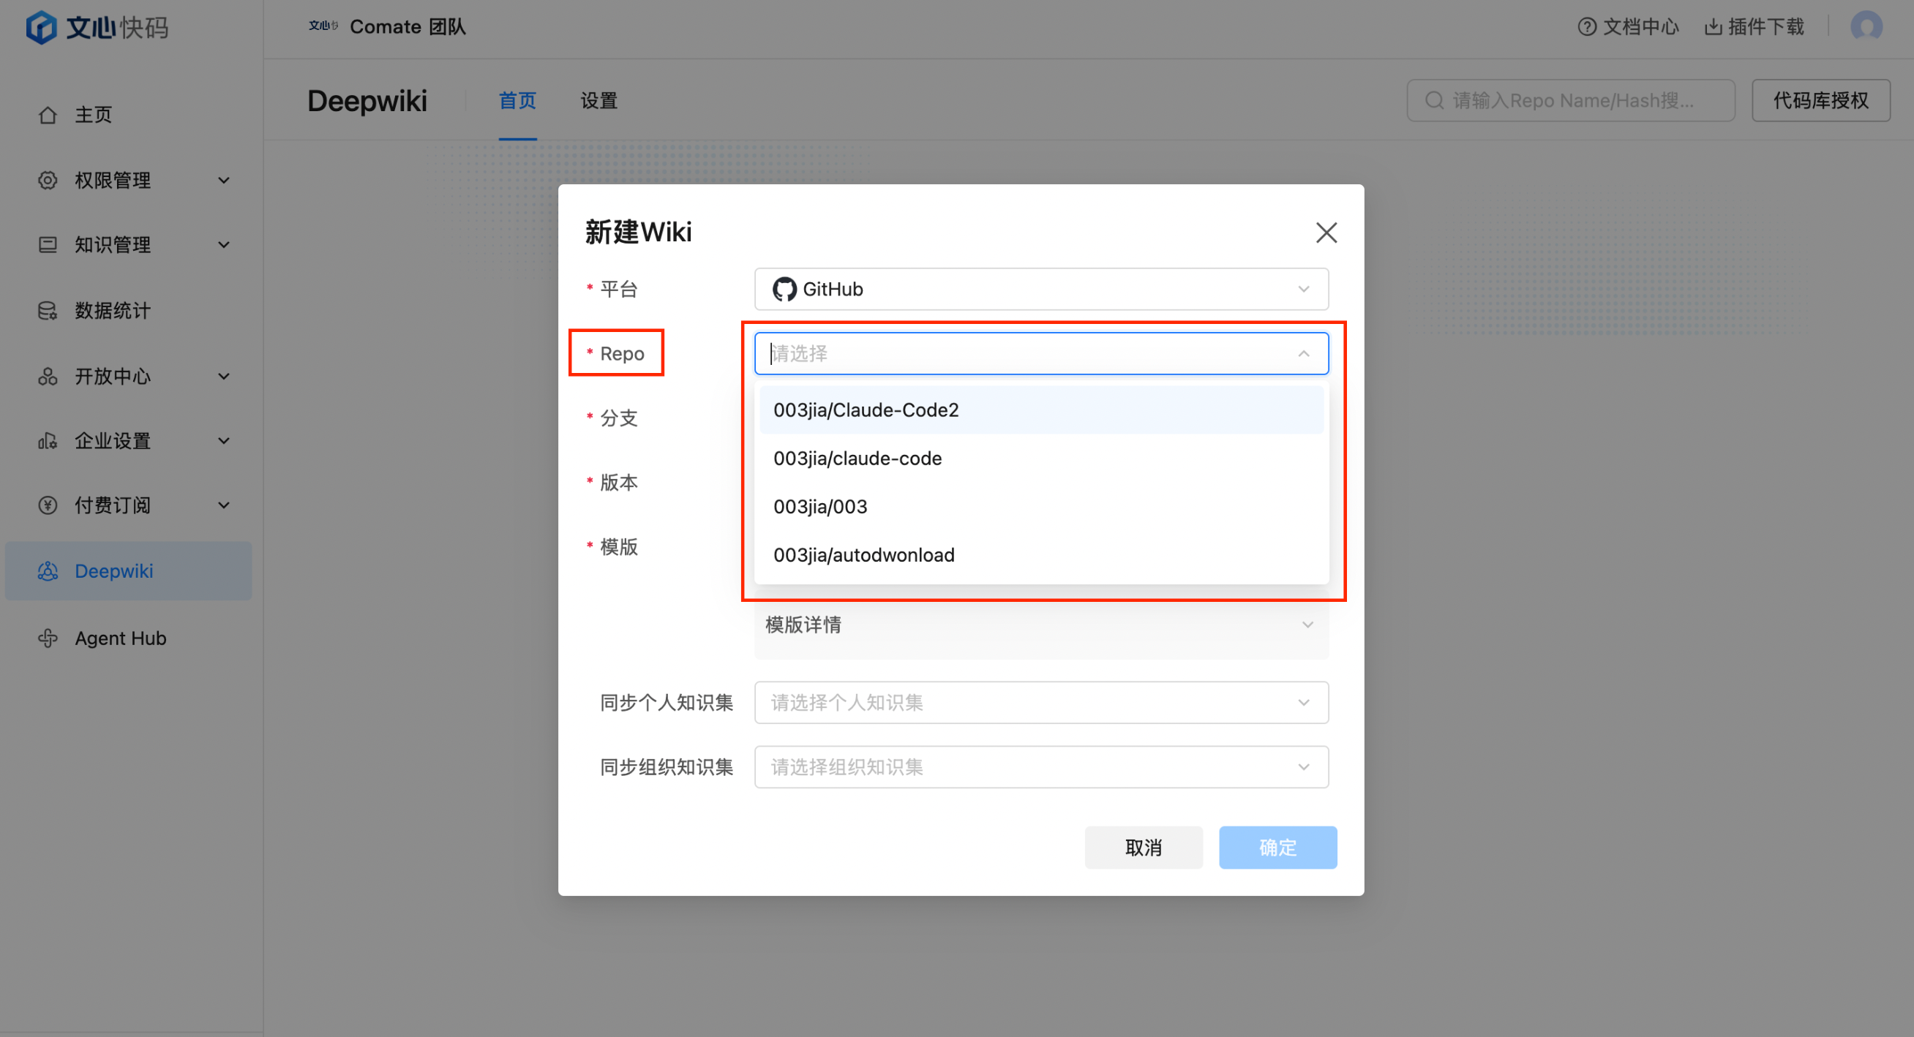This screenshot has height=1037, width=1914.
Task: Expand the 付费订阅 menu chevron
Action: [224, 506]
